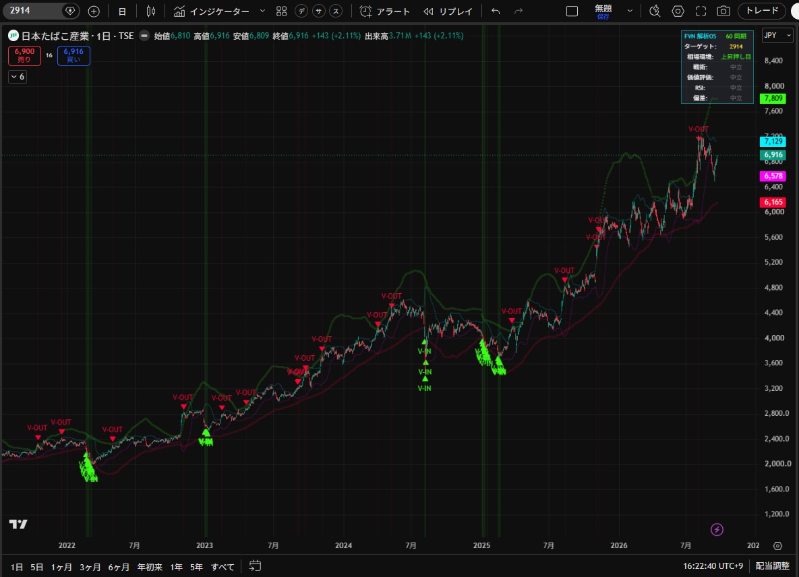Click the 6,916 買い buy button
This screenshot has height=577, width=799.
(x=73, y=55)
